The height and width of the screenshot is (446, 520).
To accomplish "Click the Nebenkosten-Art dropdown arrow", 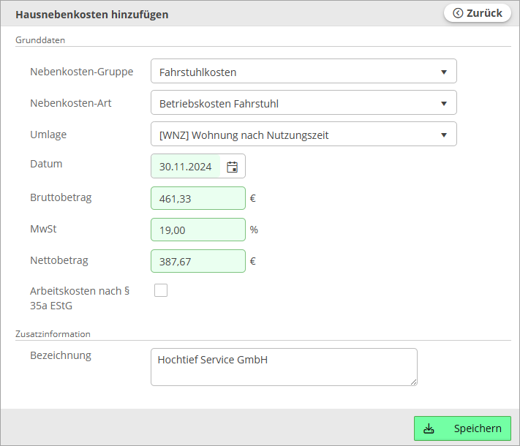I will (x=444, y=104).
